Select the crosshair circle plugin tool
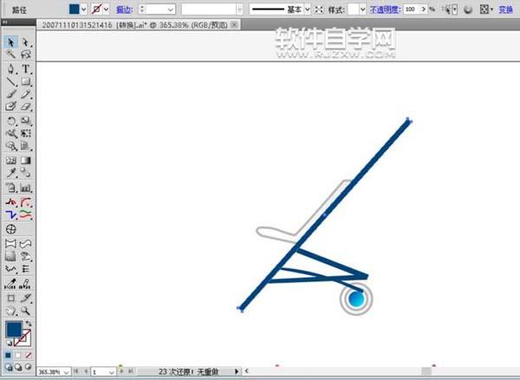This screenshot has width=520, height=380. 11,229
